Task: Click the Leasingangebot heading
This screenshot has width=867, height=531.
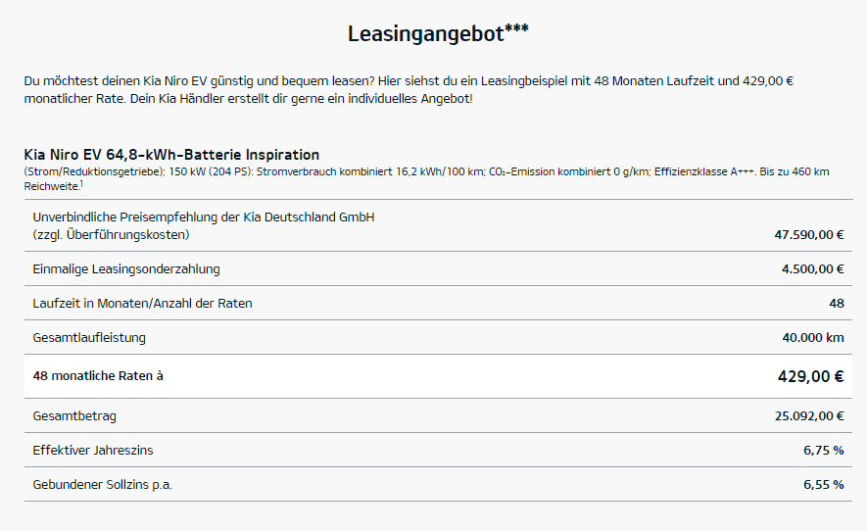Action: point(426,34)
